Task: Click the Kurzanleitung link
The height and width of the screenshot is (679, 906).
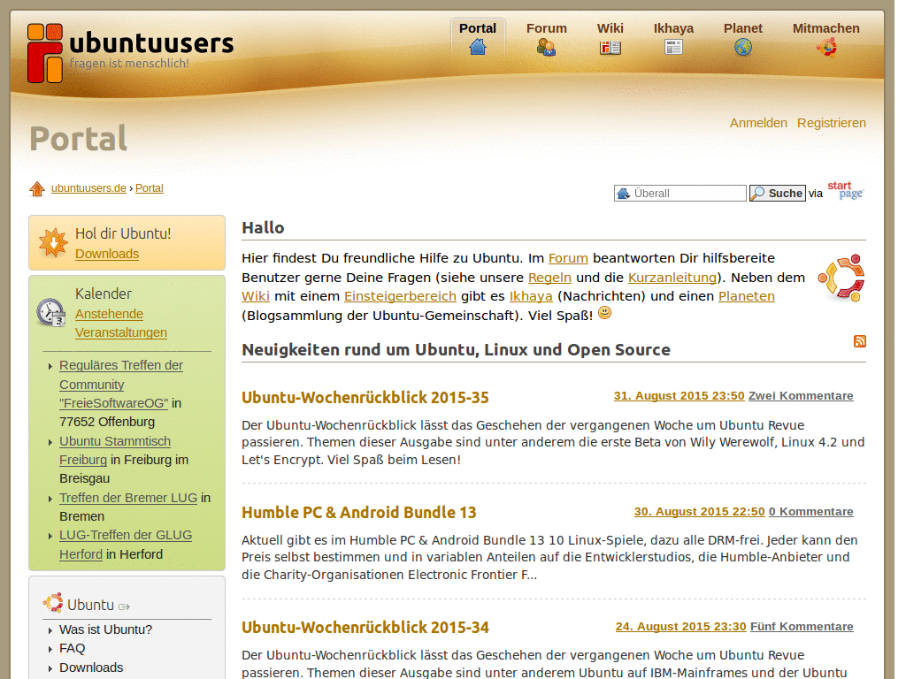Action: click(672, 278)
